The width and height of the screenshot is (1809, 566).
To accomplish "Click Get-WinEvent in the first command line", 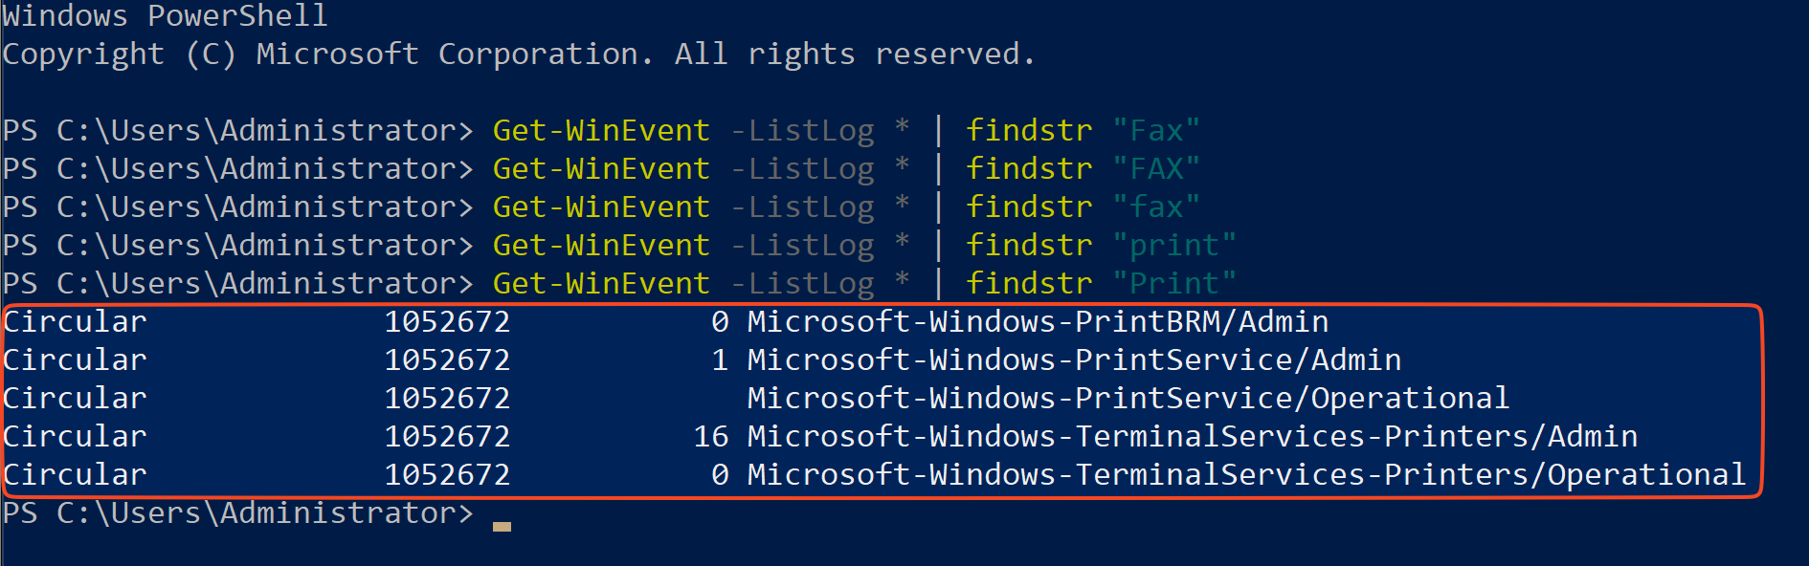I will [x=601, y=130].
